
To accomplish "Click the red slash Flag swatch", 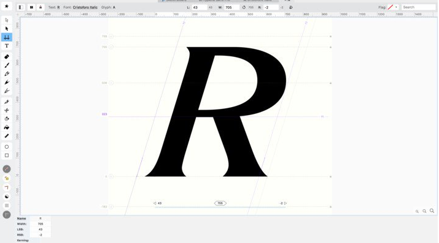I will (390, 7).
